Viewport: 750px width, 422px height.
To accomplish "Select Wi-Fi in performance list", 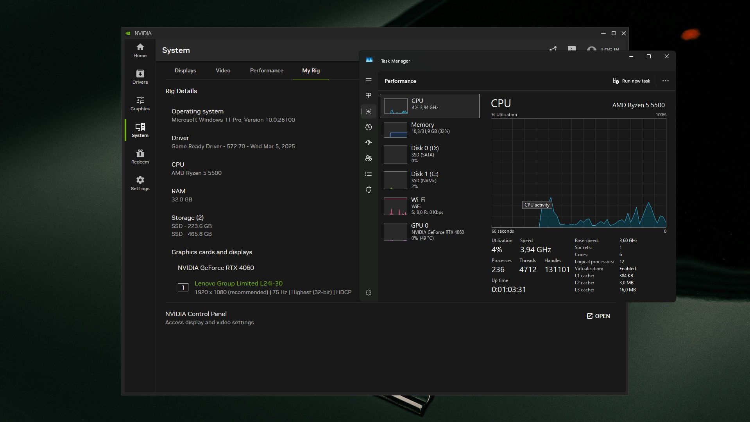I will point(430,206).
